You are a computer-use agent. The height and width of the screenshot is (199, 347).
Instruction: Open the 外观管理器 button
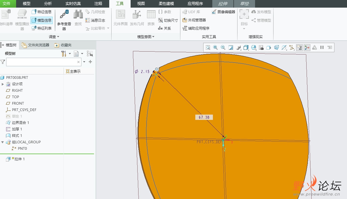194,20
